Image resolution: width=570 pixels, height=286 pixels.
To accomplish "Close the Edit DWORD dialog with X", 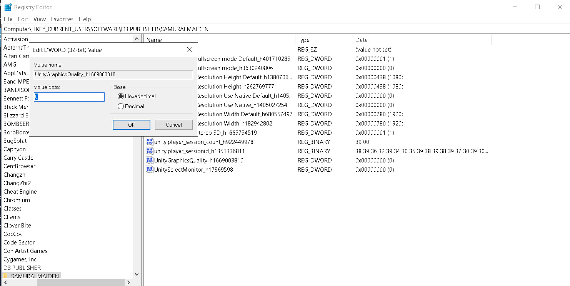I will point(189,50).
